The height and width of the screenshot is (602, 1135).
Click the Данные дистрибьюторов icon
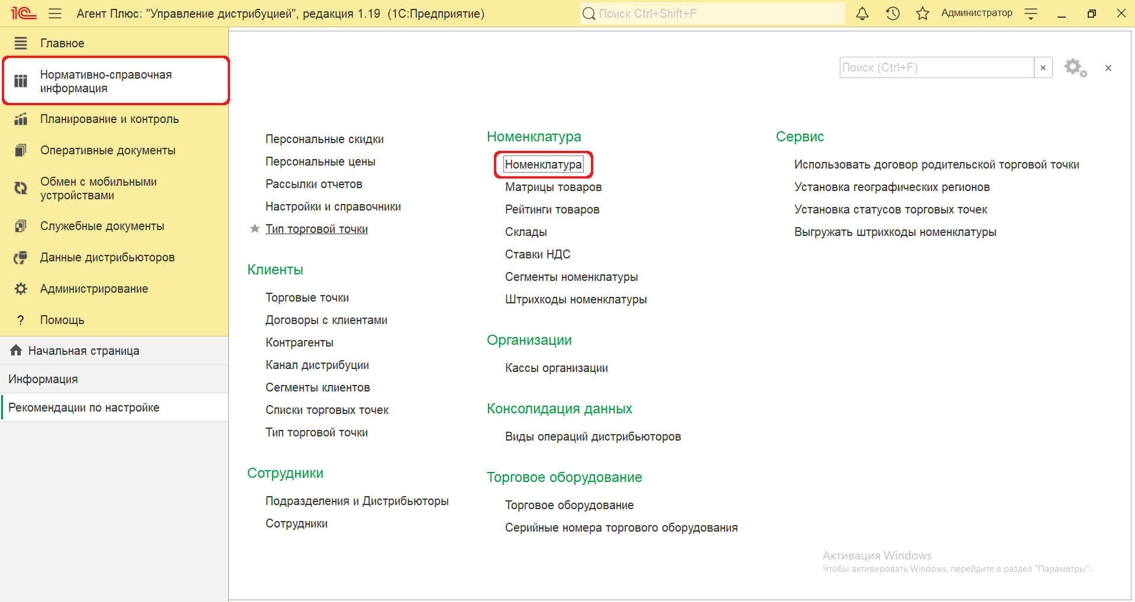pos(21,257)
